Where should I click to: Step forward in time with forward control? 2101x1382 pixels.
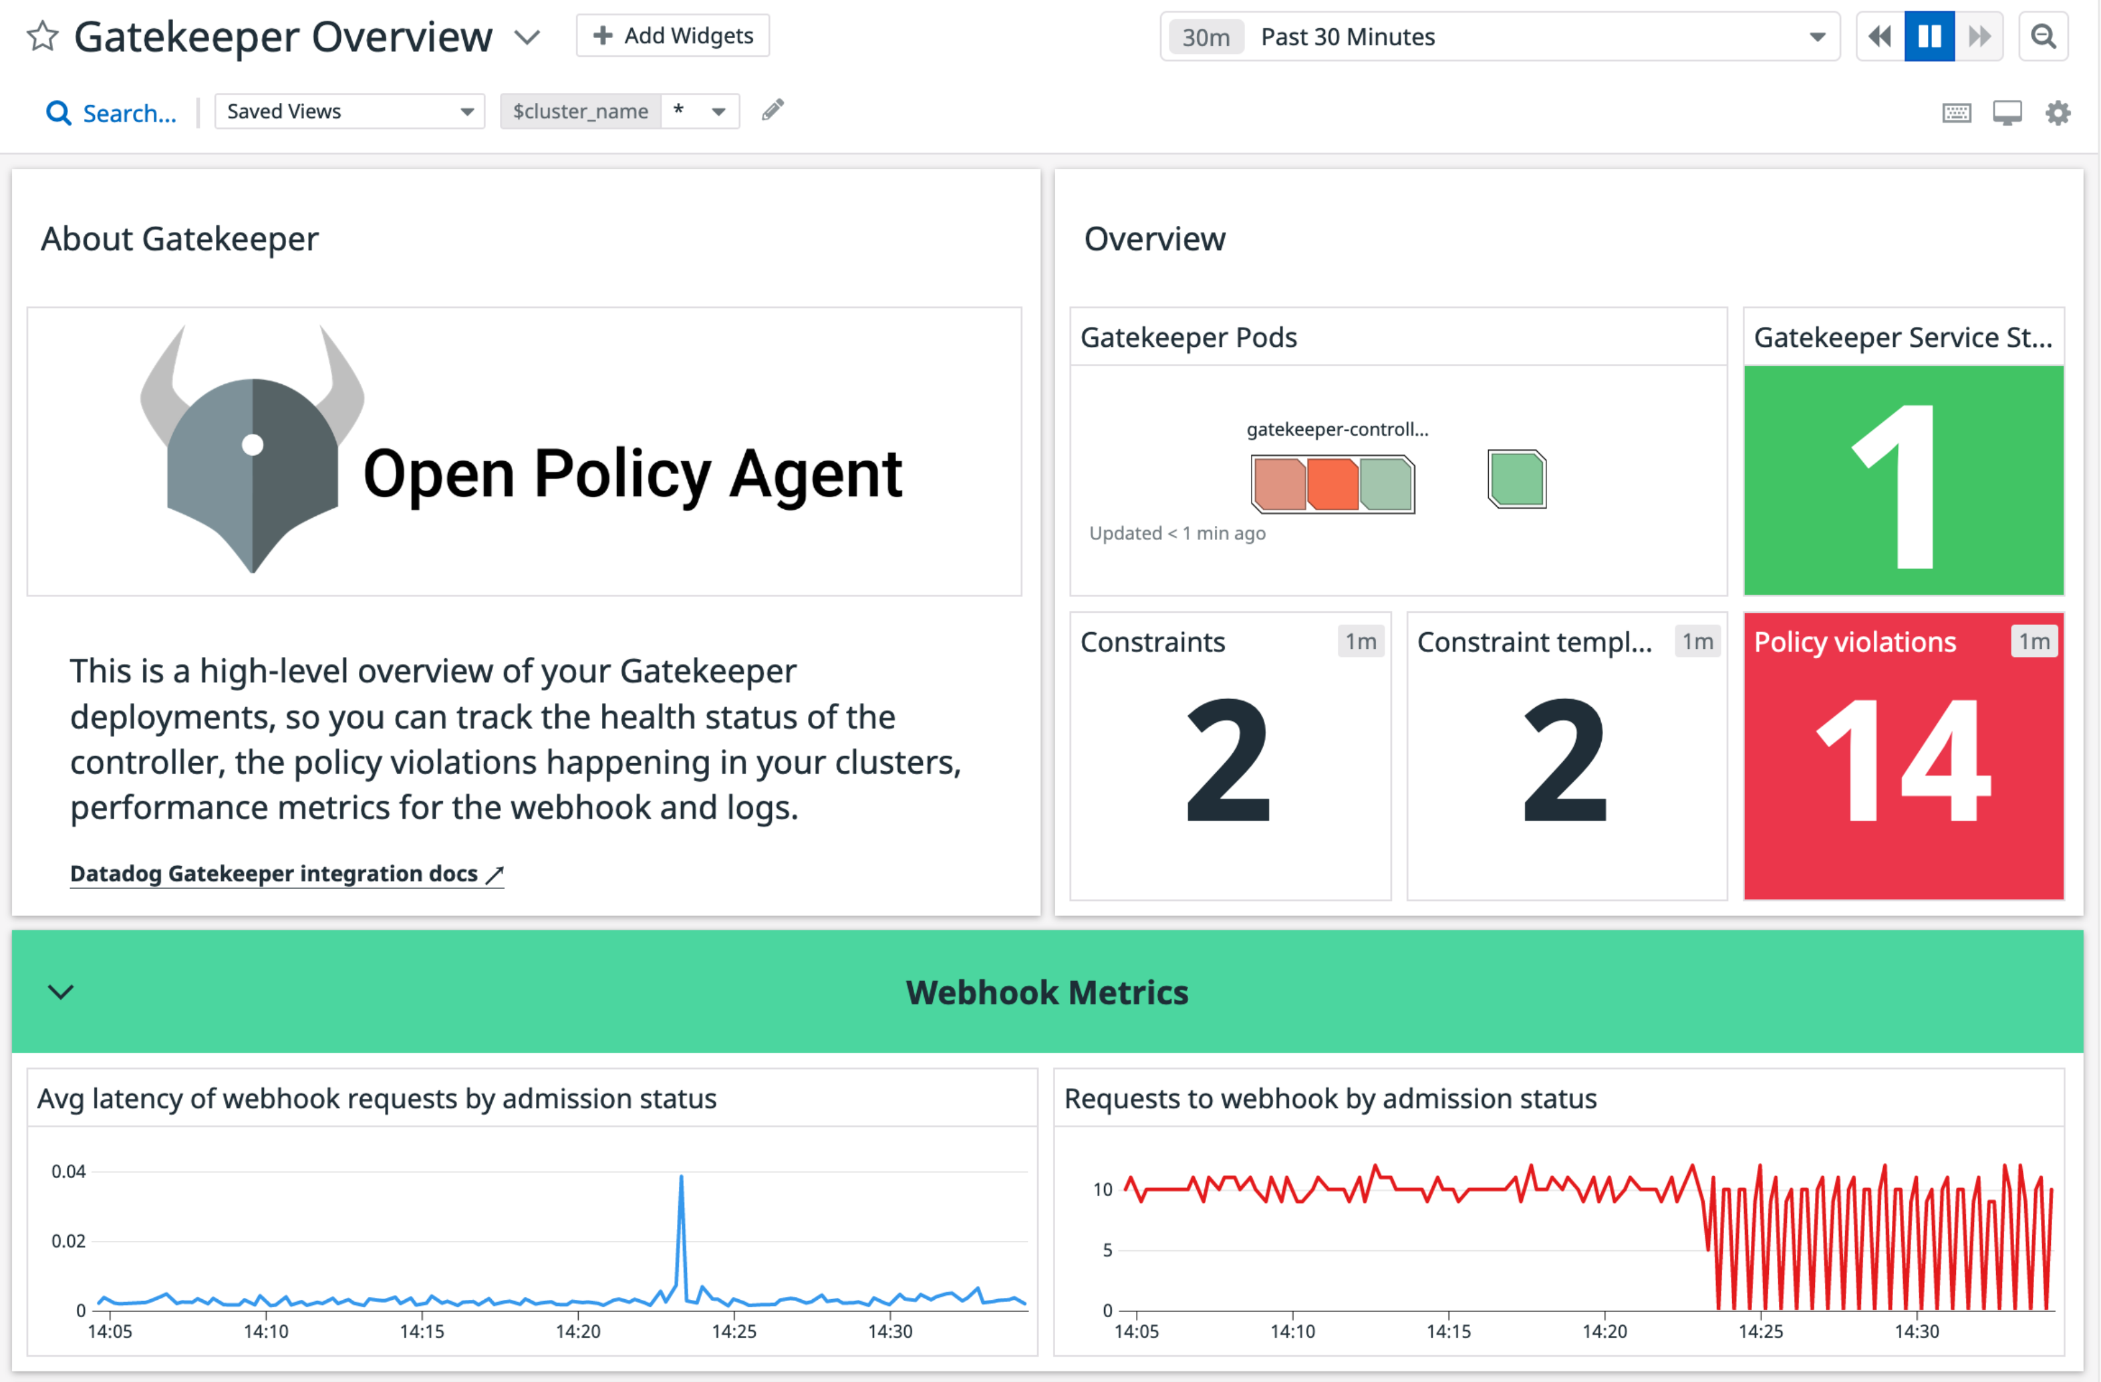pyautogui.click(x=1979, y=36)
